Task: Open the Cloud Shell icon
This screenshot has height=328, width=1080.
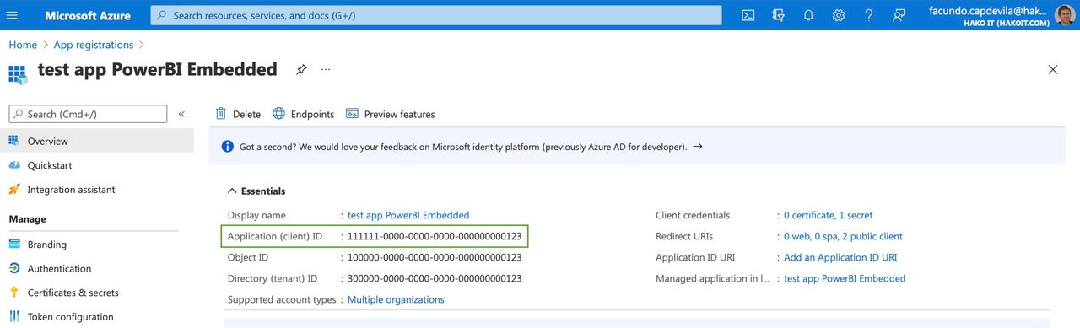Action: pyautogui.click(x=748, y=15)
